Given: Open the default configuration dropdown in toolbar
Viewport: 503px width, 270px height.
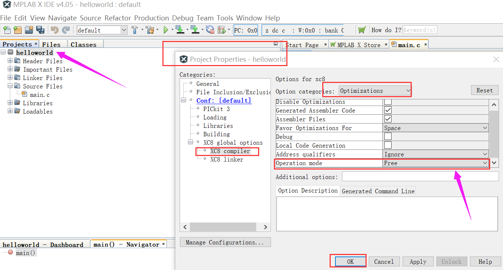Looking at the screenshot, I should click(x=102, y=30).
